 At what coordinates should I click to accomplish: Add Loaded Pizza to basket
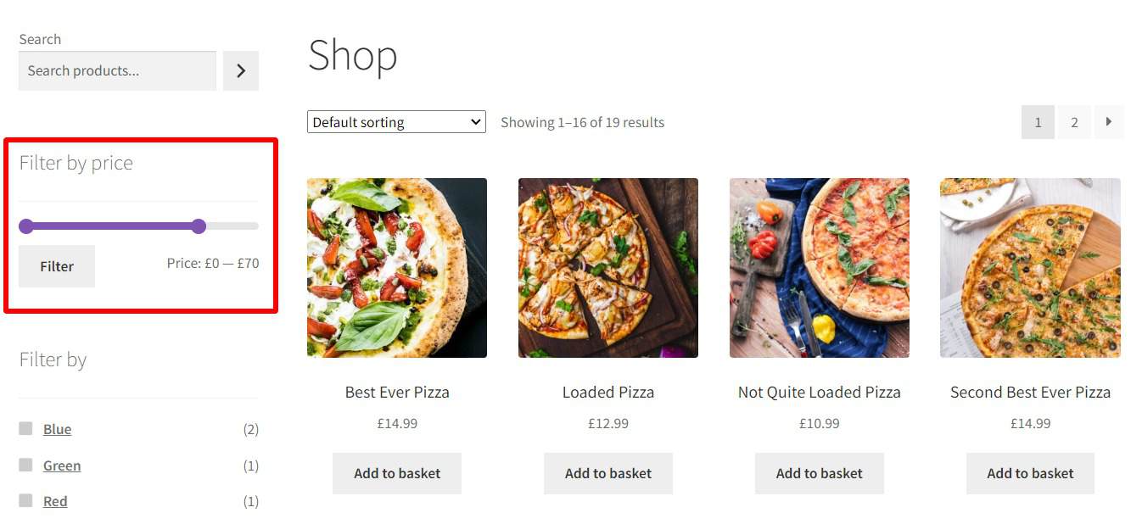coord(607,473)
